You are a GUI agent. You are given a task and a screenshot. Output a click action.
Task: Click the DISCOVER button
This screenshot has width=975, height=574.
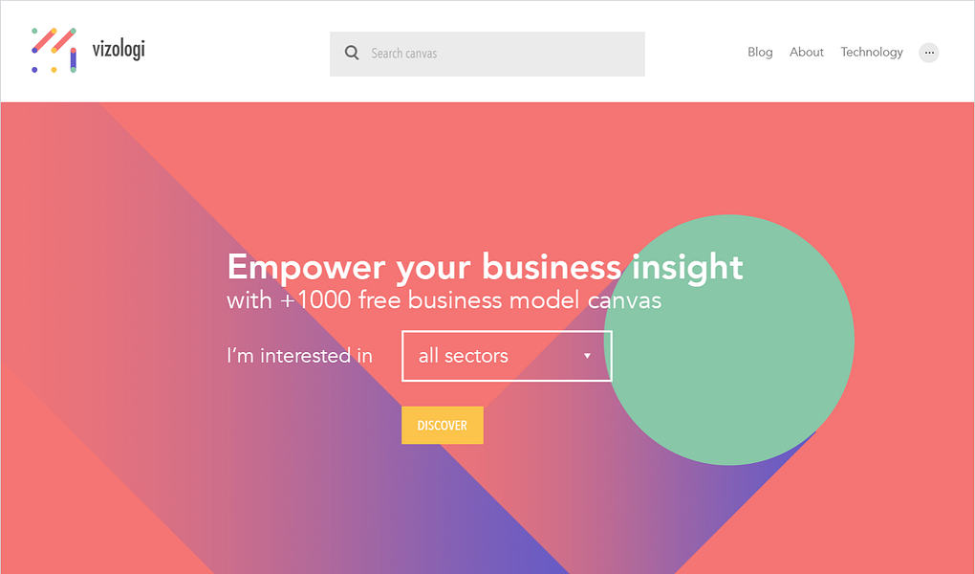[443, 425]
